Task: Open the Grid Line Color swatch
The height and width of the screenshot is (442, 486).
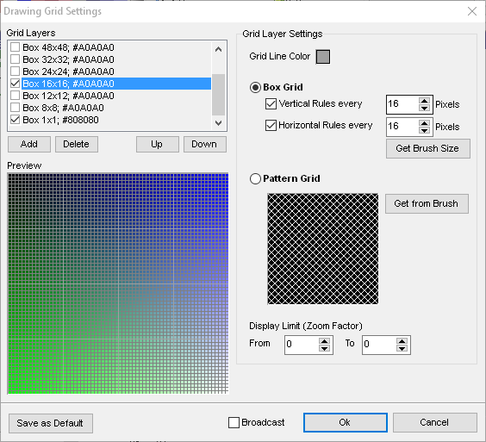Action: [322, 57]
